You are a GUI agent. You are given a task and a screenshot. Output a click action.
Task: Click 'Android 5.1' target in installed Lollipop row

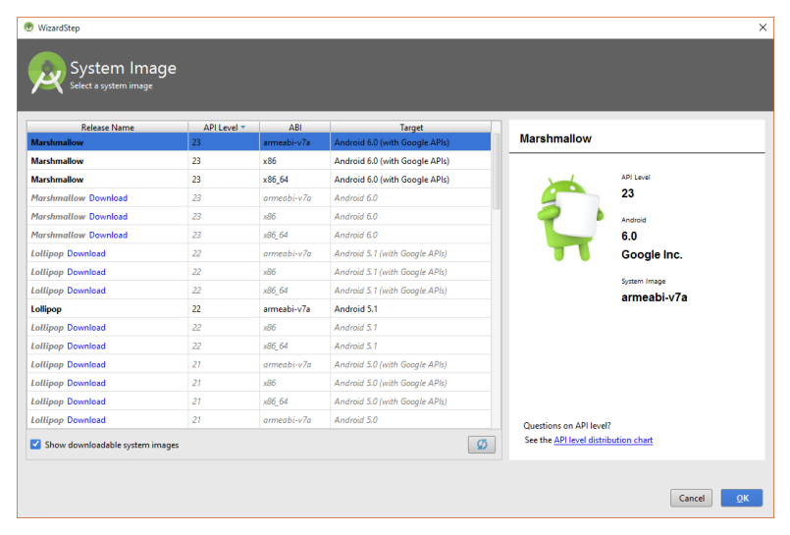[x=355, y=309]
